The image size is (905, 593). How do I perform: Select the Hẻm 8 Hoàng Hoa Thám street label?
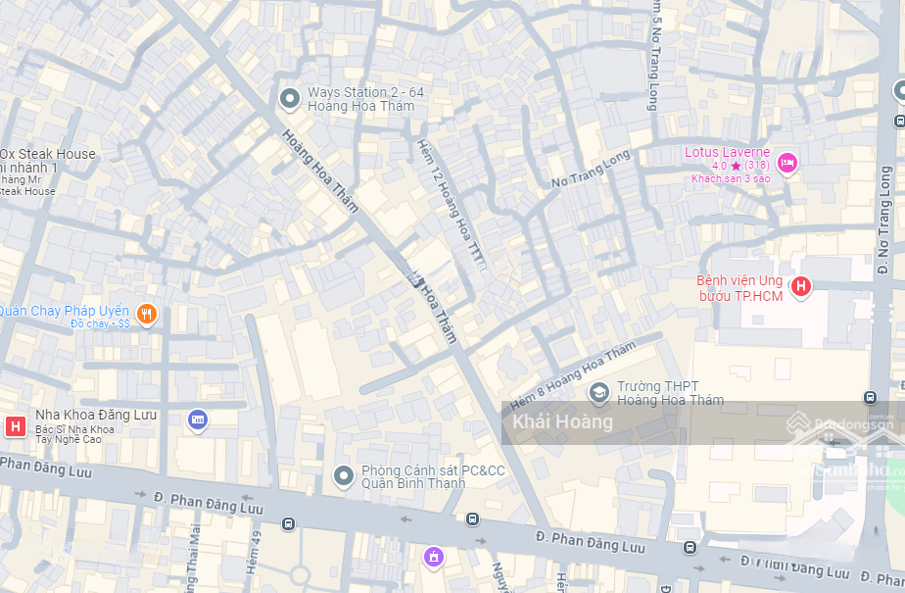[x=573, y=374]
